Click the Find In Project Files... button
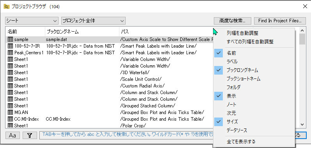The width and height of the screenshot is (311, 148). coord(280,21)
